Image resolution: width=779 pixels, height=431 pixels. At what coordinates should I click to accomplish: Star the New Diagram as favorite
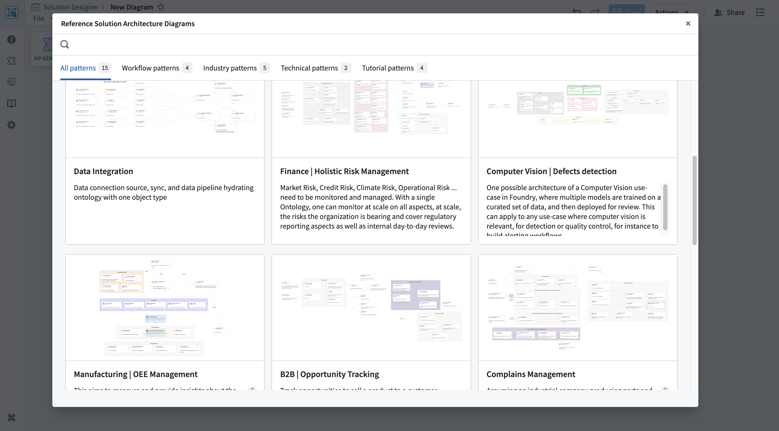coord(160,7)
